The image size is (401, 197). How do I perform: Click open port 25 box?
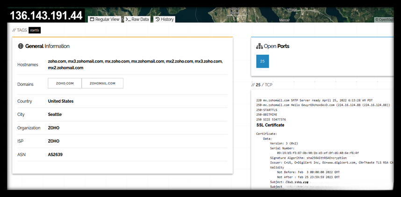(262, 61)
